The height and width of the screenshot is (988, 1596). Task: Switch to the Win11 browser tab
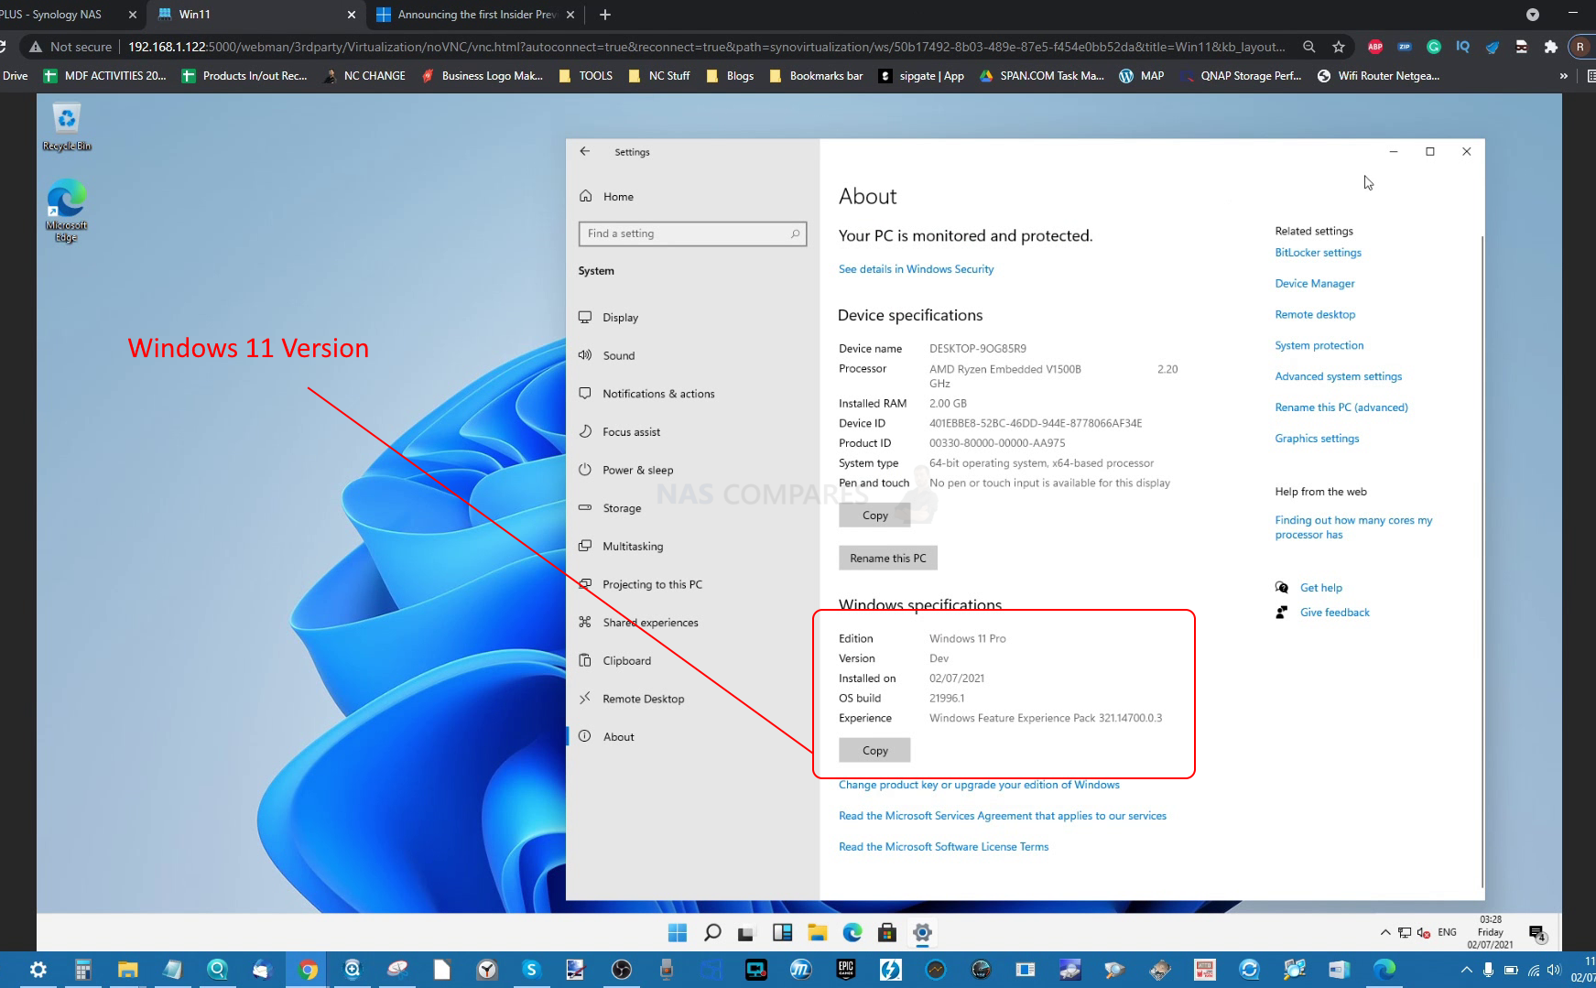(255, 15)
